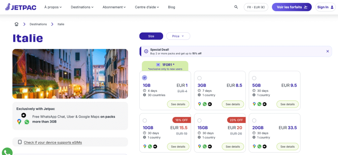
Task: Click the Jetpac logo
Action: click(21, 7)
